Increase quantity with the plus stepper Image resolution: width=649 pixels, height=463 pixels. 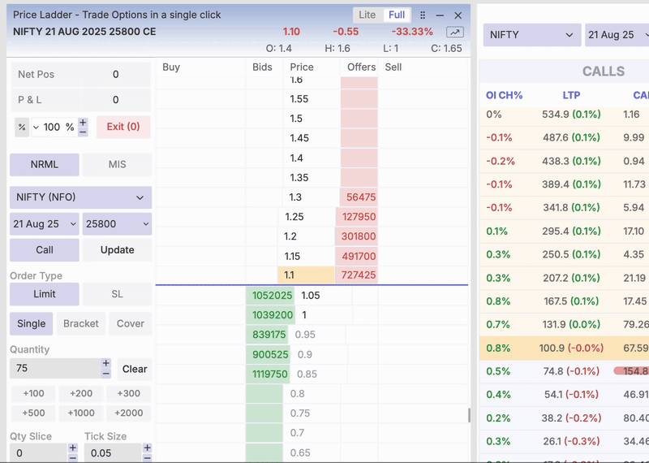tap(106, 364)
